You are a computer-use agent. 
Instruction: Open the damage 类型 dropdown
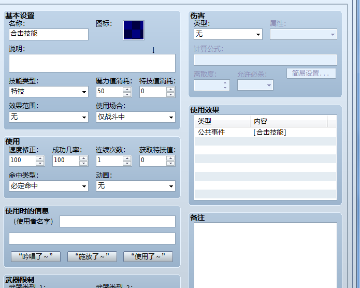(228, 34)
